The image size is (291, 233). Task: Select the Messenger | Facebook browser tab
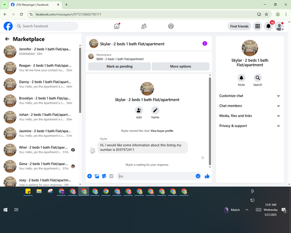coord(35,5)
